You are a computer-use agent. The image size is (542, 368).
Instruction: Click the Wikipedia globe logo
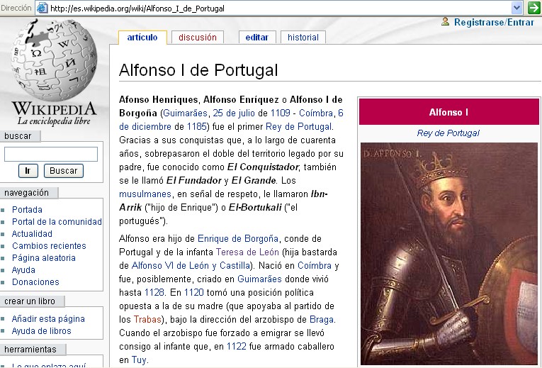54,59
